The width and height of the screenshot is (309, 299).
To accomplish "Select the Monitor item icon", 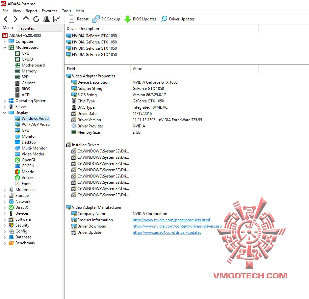I will tap(17, 136).
